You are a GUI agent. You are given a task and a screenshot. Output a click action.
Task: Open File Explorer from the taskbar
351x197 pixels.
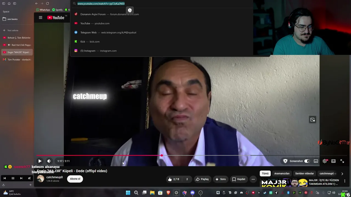tap(152, 193)
